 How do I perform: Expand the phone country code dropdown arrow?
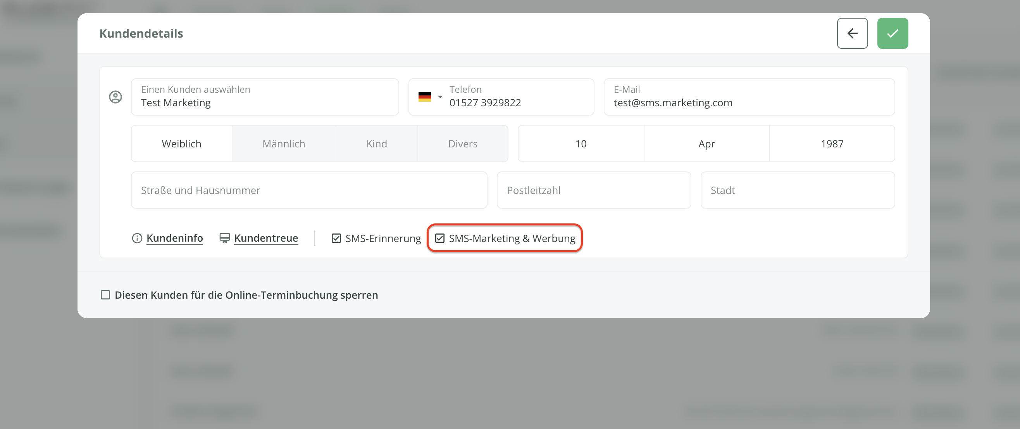tap(440, 97)
